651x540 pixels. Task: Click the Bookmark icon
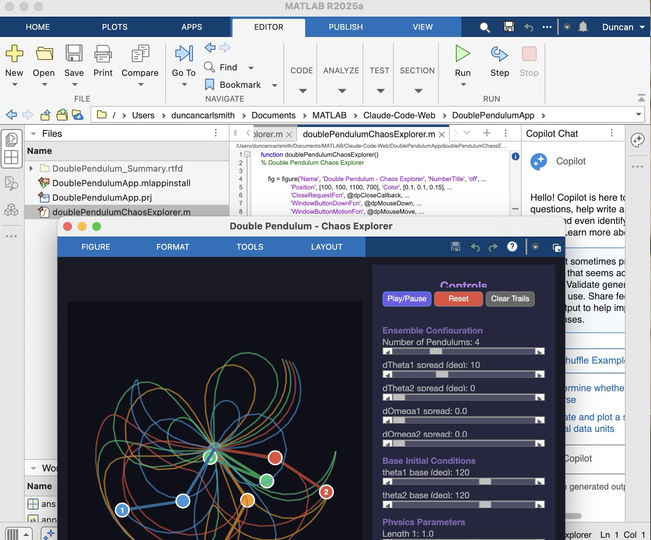coord(209,85)
